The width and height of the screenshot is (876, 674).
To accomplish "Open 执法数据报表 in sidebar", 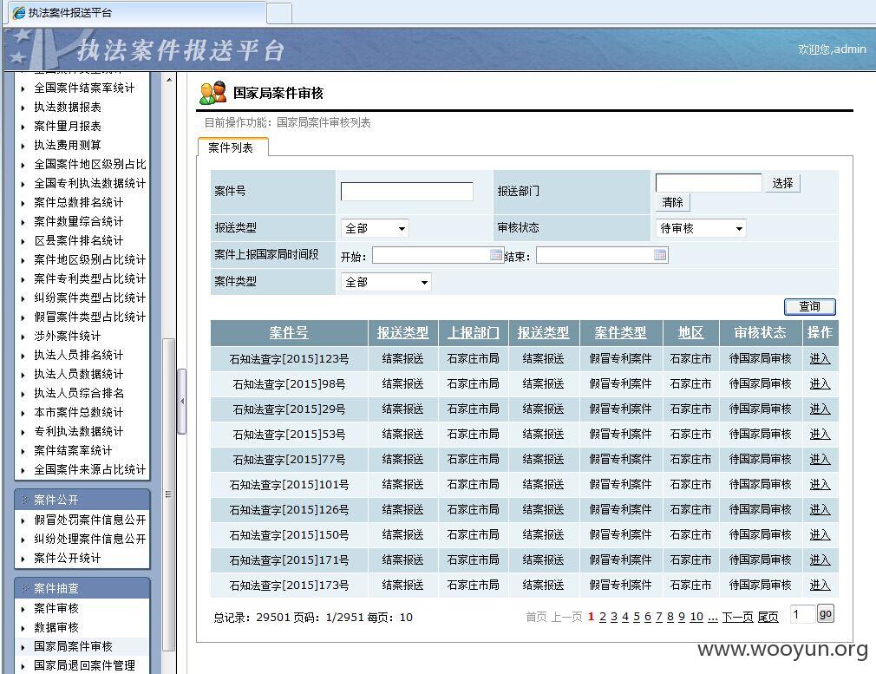I will point(68,107).
